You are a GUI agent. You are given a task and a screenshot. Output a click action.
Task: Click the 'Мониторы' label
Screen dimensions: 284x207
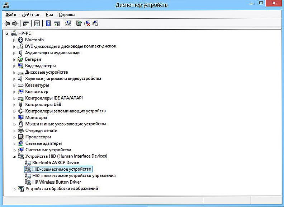(x=36, y=118)
